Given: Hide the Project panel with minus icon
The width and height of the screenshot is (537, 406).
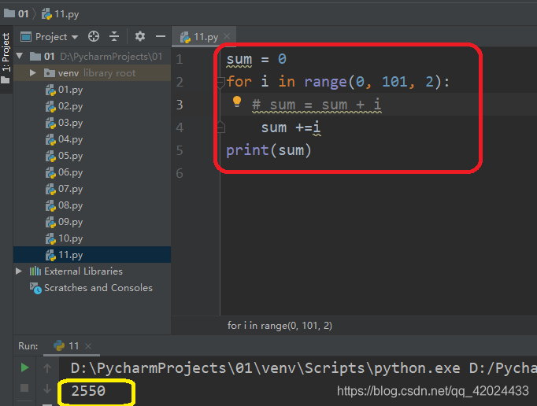Looking at the screenshot, I should [x=161, y=36].
